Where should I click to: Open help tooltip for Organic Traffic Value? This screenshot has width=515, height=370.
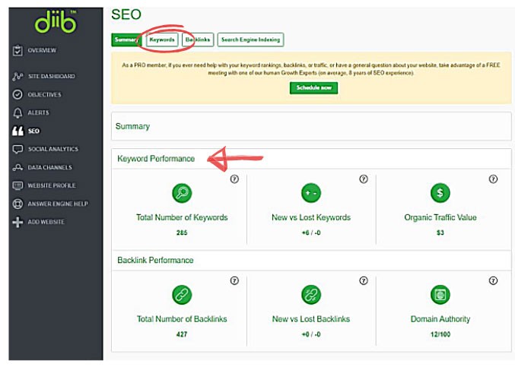click(x=493, y=179)
